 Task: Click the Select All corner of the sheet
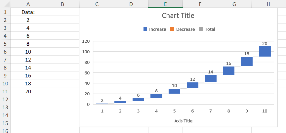(5, 4)
